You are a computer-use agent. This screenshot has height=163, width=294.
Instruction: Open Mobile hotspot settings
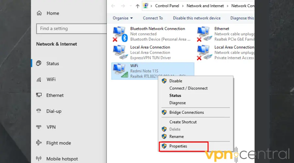(x=62, y=159)
